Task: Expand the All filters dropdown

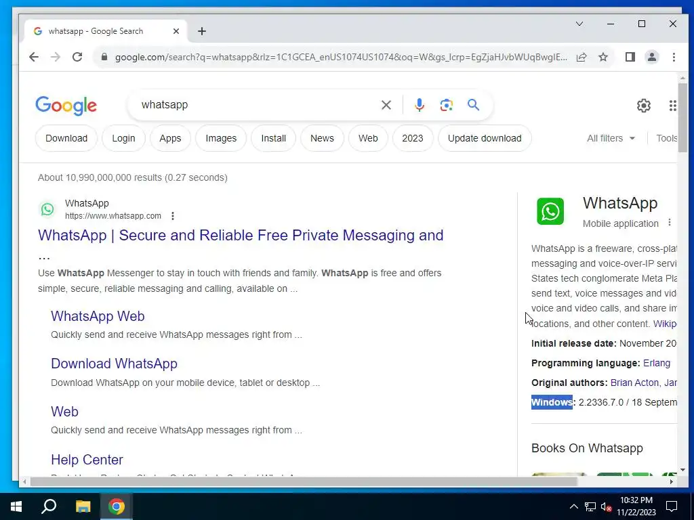Action: 611,138
